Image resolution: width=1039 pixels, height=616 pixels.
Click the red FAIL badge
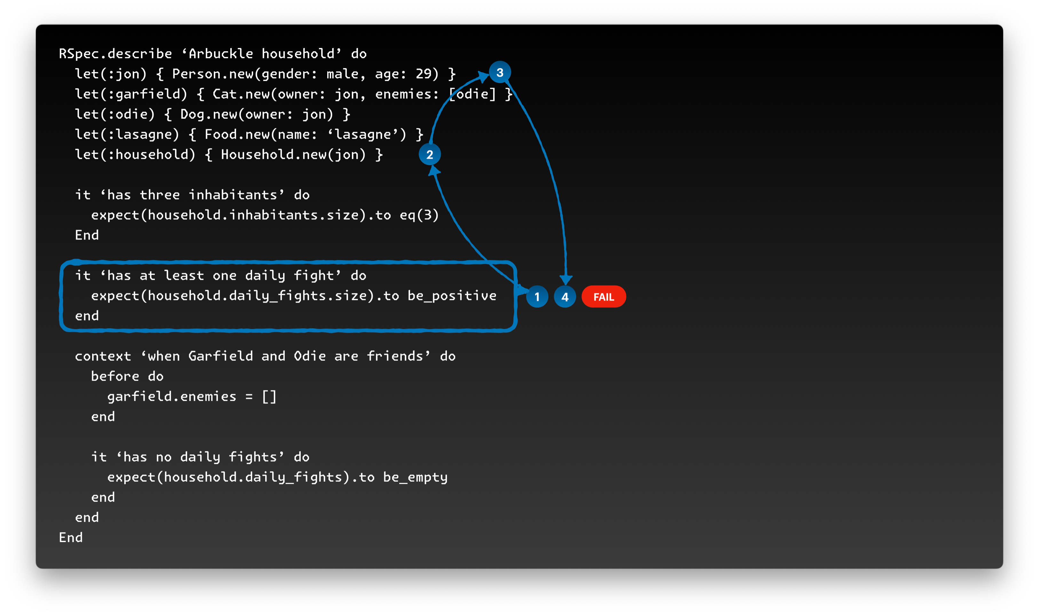[x=604, y=297]
